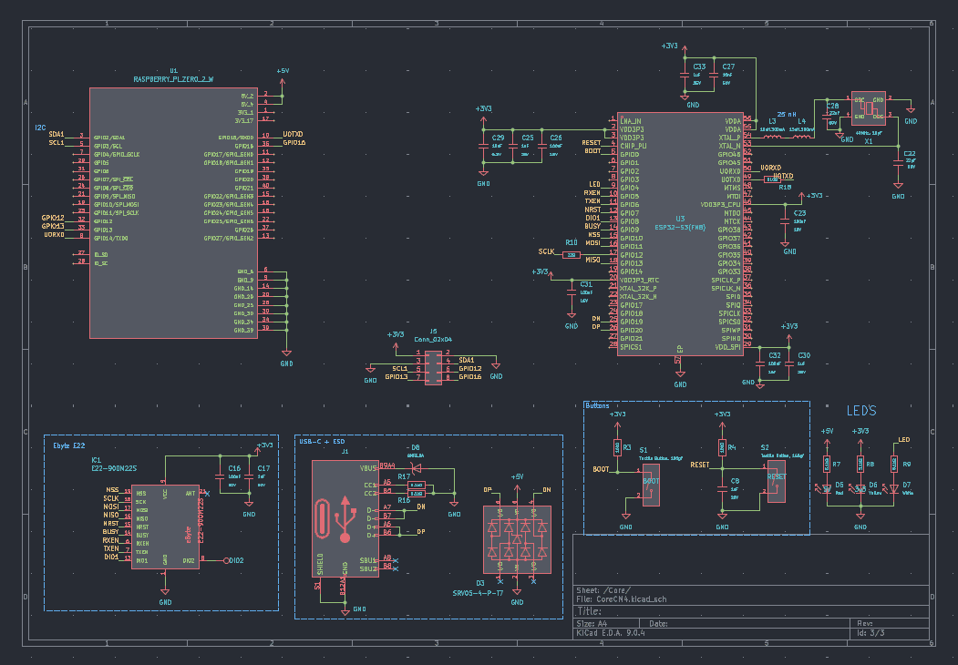This screenshot has width=958, height=665.
Task: Click the U0RXD label left of U1
Action: point(55,234)
